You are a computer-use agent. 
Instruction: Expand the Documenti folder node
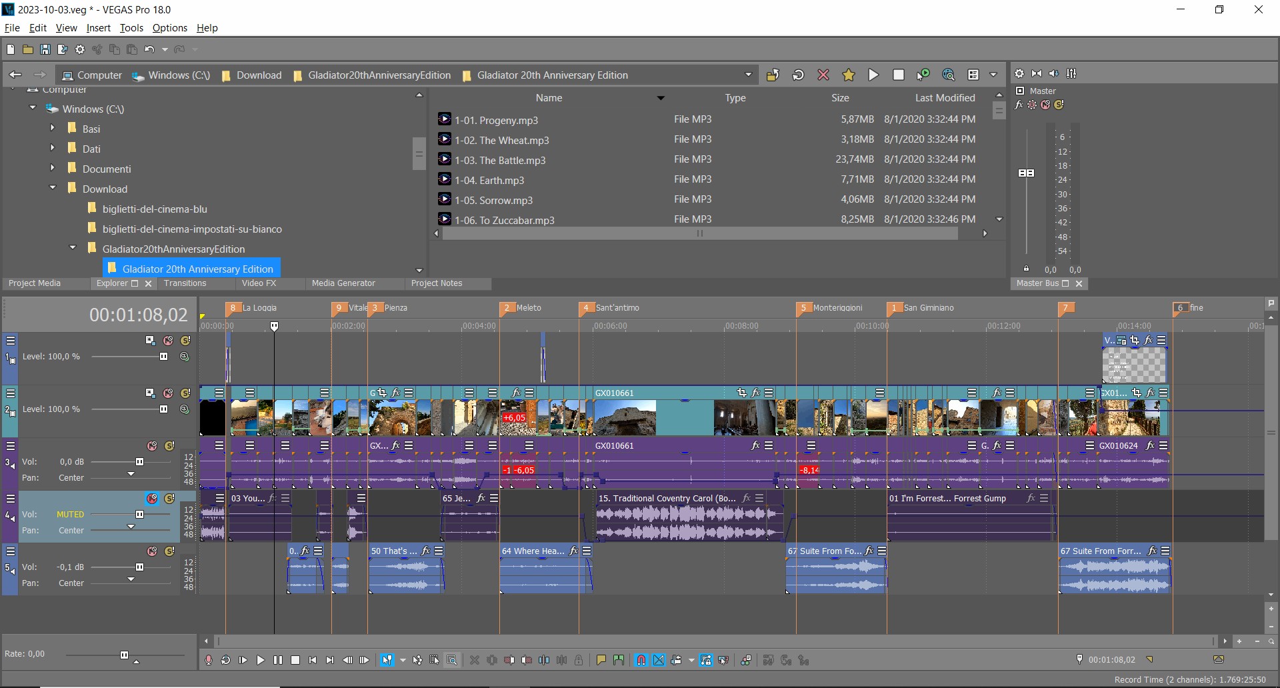coord(53,168)
